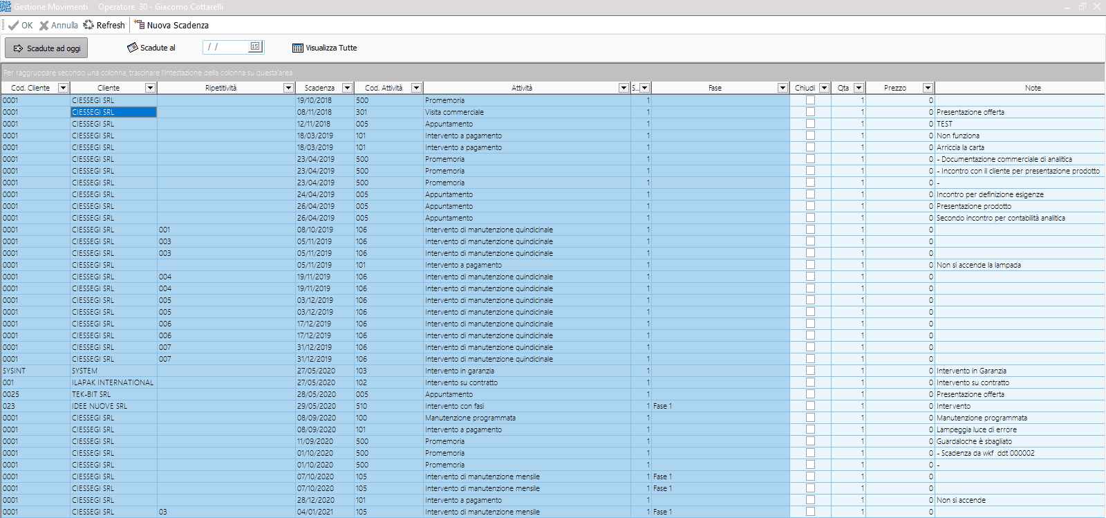Select activity code 301 cell
1106x518 pixels.
click(x=388, y=112)
